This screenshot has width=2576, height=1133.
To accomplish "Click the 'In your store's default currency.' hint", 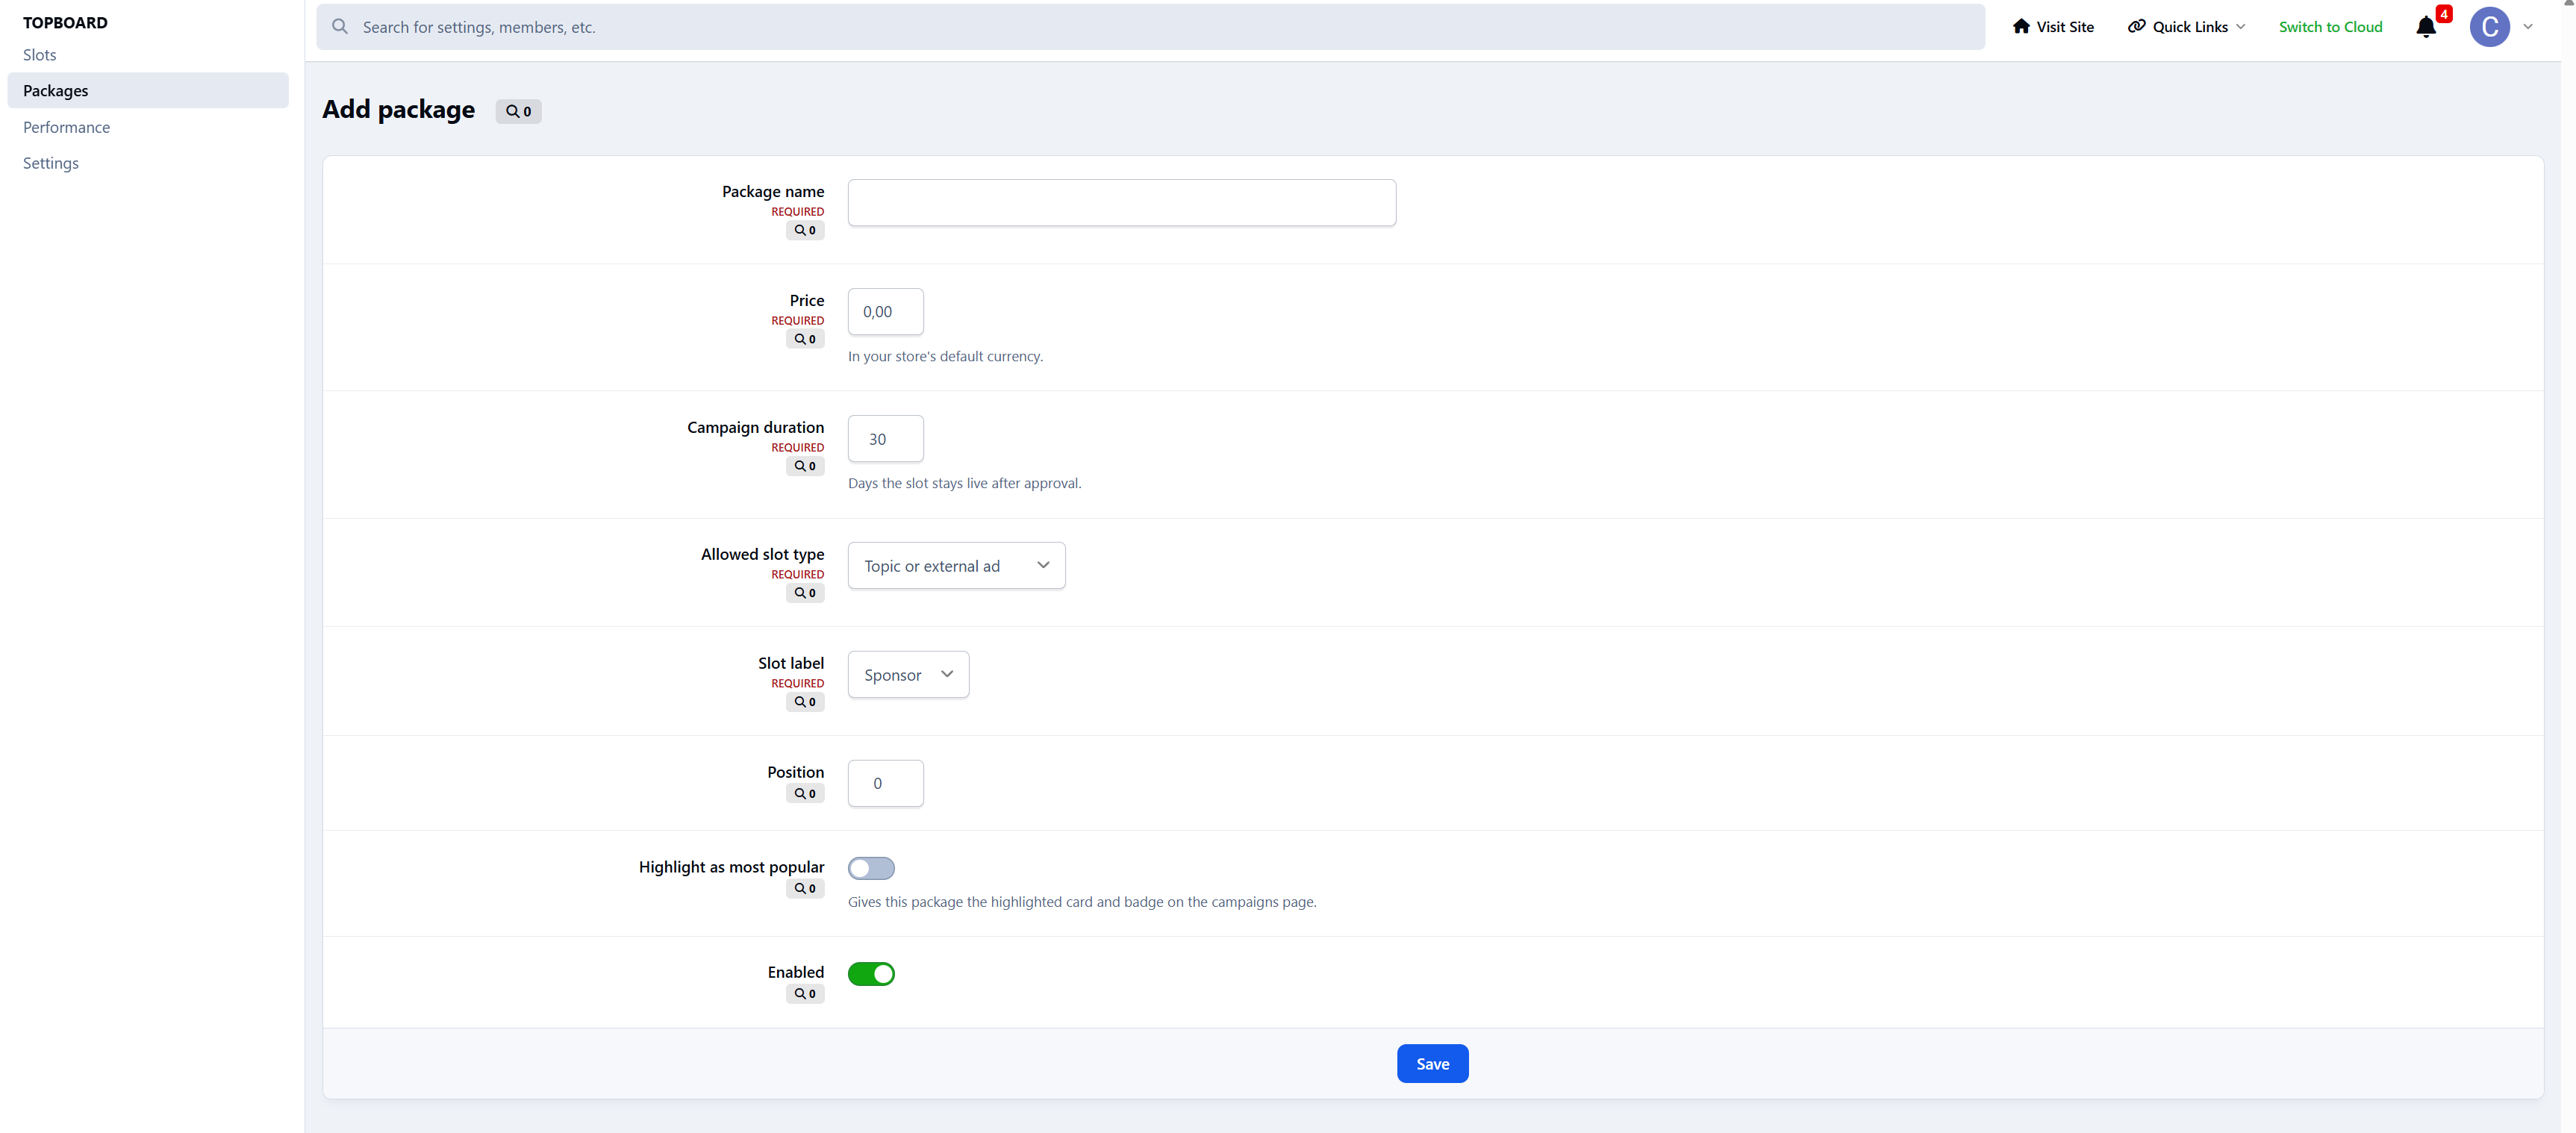I will (x=945, y=356).
